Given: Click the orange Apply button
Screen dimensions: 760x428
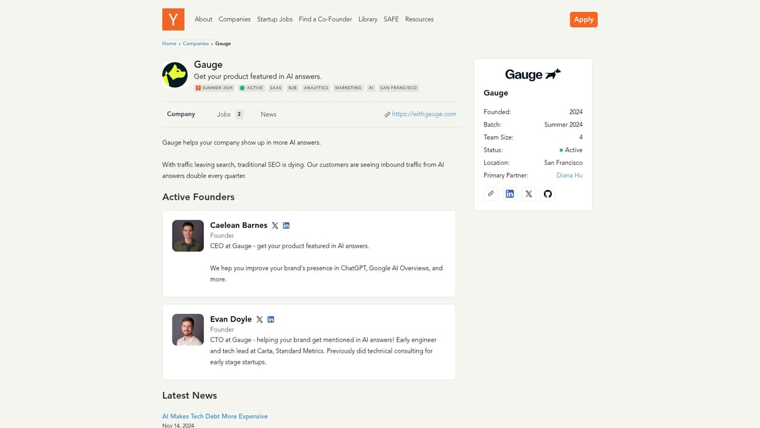Looking at the screenshot, I should pos(584,20).
